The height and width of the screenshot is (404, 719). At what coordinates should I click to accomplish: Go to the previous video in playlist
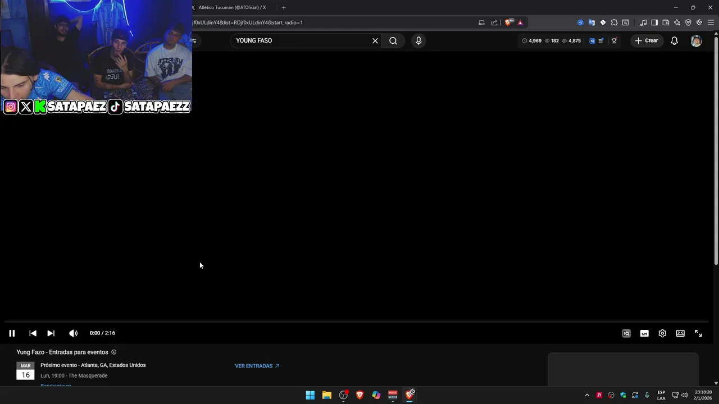(33, 333)
